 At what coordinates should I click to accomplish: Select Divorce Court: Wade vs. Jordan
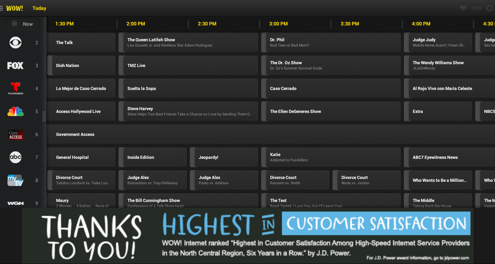tap(367, 180)
